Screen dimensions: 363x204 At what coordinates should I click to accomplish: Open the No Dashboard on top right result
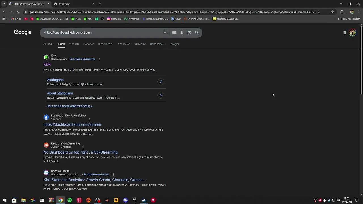pyautogui.click(x=81, y=152)
